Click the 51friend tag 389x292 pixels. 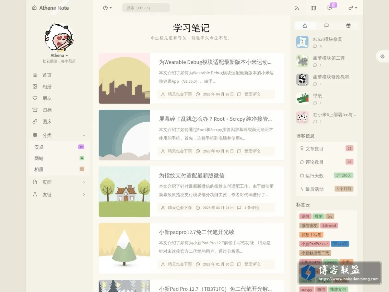pyautogui.click(x=329, y=225)
